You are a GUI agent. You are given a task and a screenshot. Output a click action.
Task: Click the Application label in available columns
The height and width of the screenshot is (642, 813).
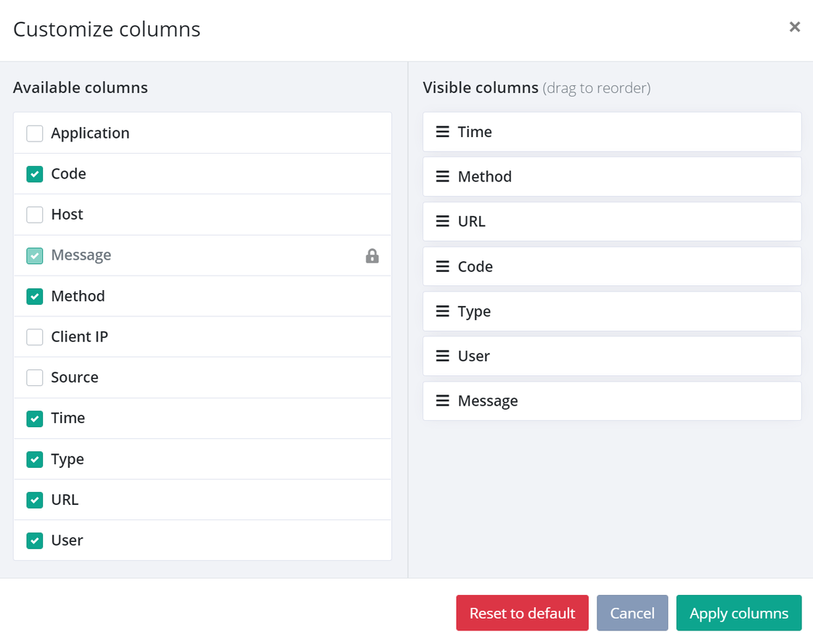pyautogui.click(x=90, y=133)
